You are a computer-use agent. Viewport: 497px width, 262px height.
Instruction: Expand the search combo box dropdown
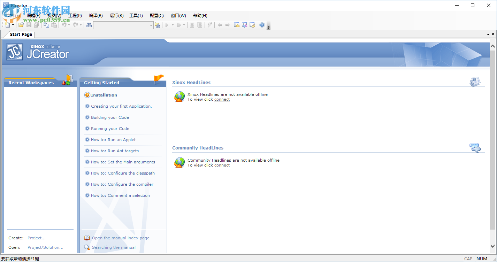pyautogui.click(x=151, y=25)
